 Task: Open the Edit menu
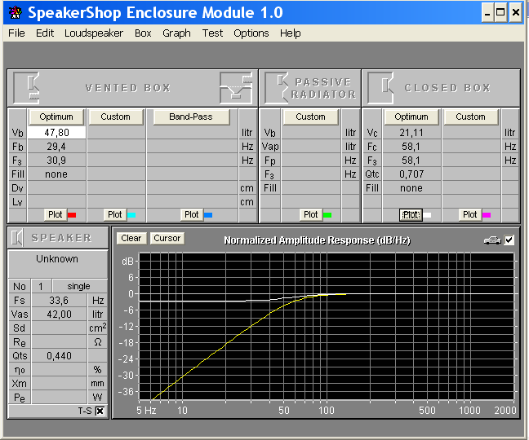45,33
